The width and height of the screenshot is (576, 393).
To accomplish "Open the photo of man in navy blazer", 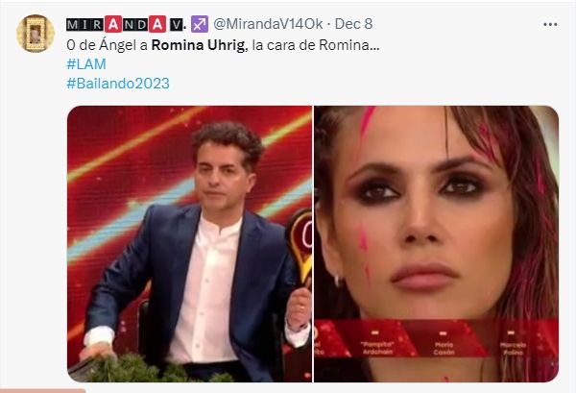I will [189, 244].
